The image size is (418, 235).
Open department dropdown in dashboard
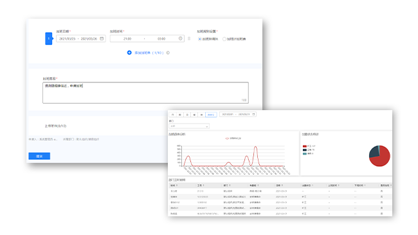tap(189, 126)
